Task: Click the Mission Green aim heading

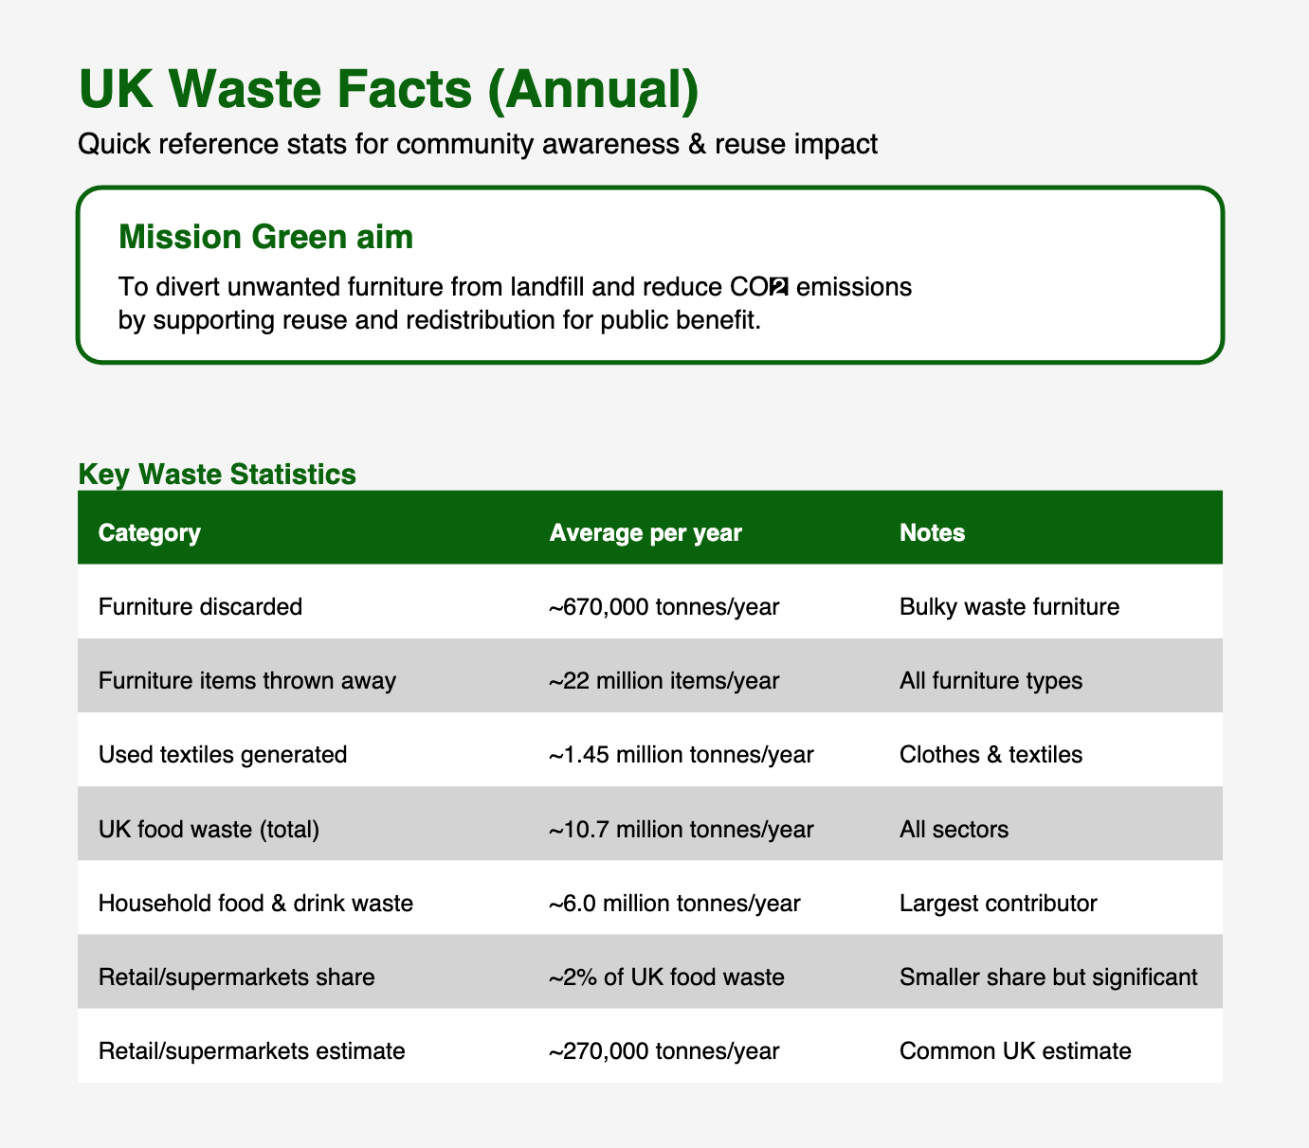Action: point(265,237)
